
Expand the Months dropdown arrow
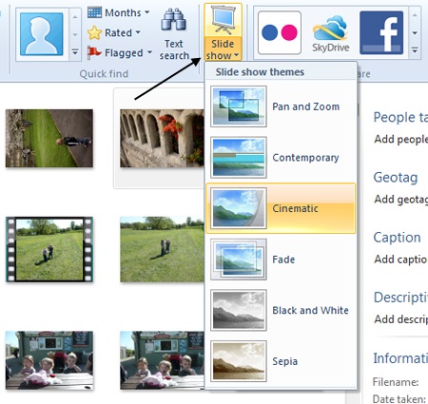pyautogui.click(x=147, y=12)
